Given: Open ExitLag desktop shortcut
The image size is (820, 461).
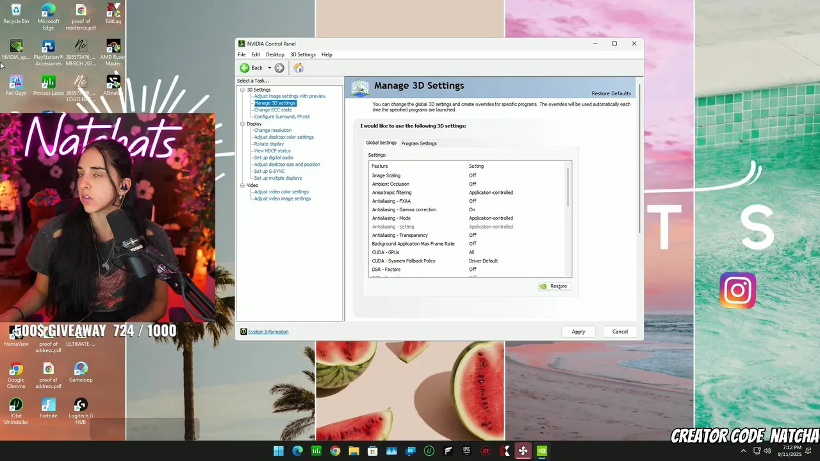Looking at the screenshot, I should (113, 14).
